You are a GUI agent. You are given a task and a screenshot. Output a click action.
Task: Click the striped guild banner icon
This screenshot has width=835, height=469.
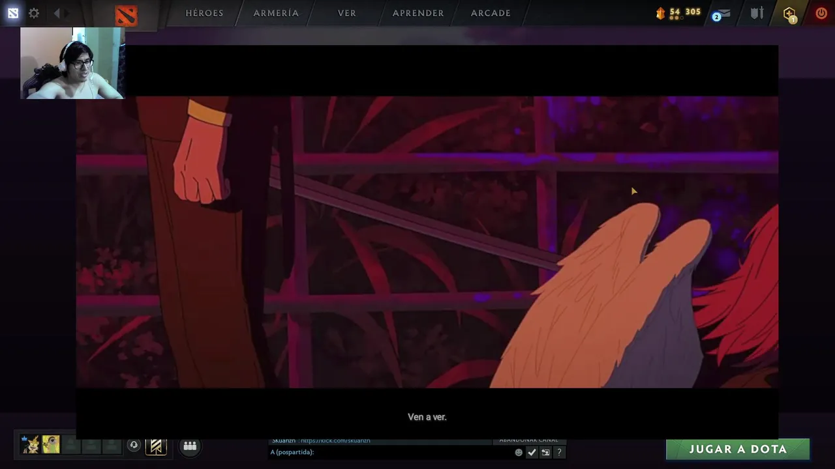tap(156, 446)
